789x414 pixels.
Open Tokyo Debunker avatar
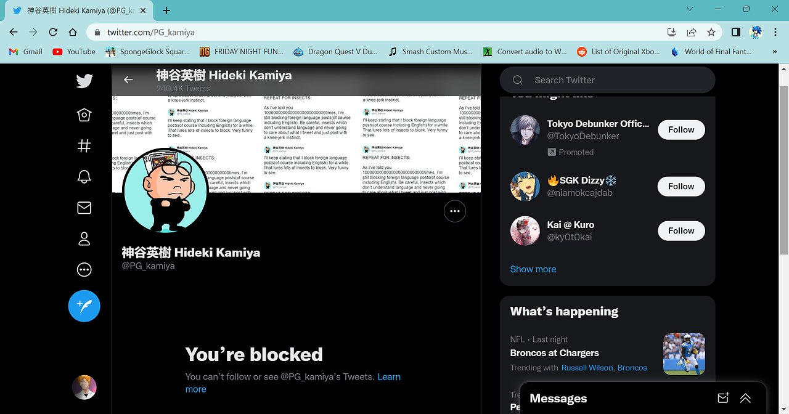[525, 130]
